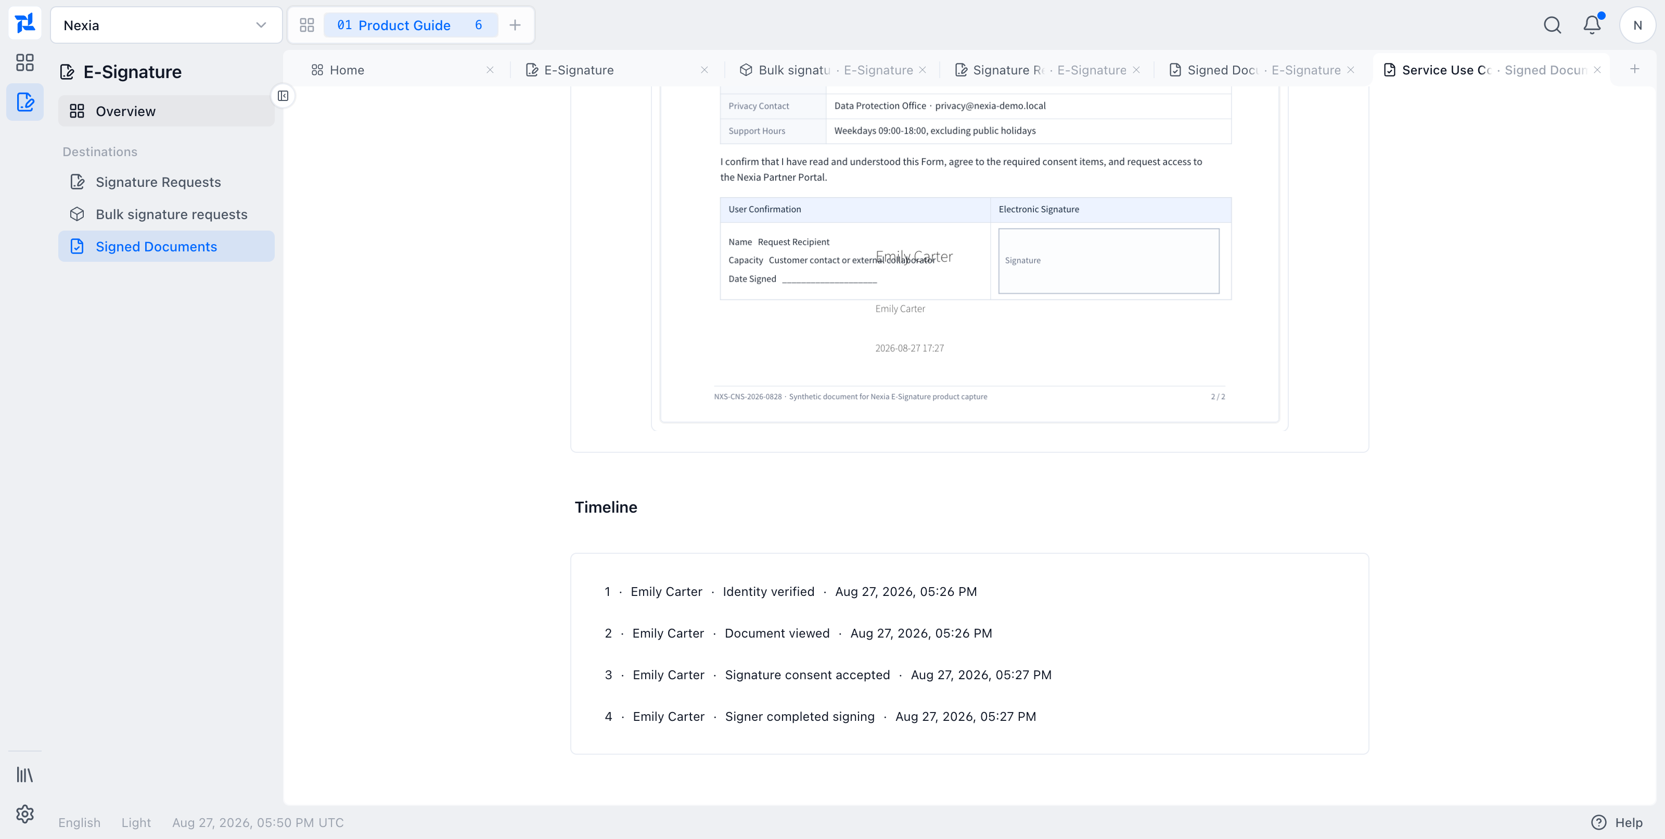Click the Electronic Signature column header

pyautogui.click(x=1039, y=209)
